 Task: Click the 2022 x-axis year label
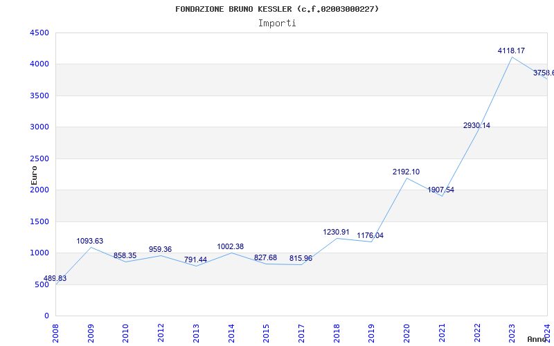click(477, 334)
